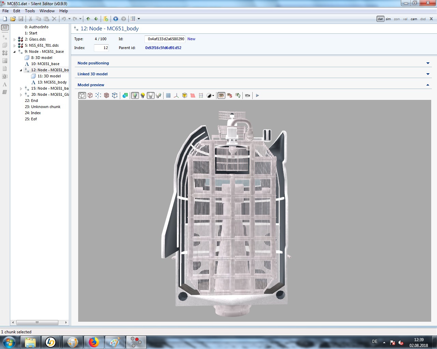Expand the '15: Node - MC651_ba' tree node
This screenshot has width=437, height=349.
point(21,89)
